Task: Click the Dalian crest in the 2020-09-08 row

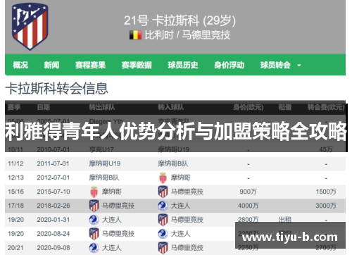Action: (x=94, y=248)
